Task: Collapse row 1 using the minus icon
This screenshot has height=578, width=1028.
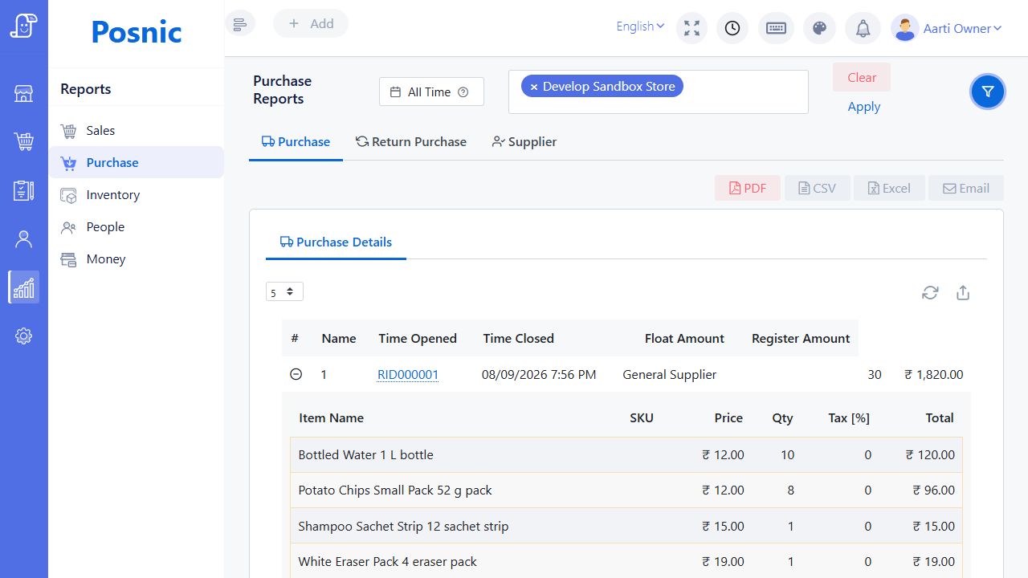Action: (296, 374)
